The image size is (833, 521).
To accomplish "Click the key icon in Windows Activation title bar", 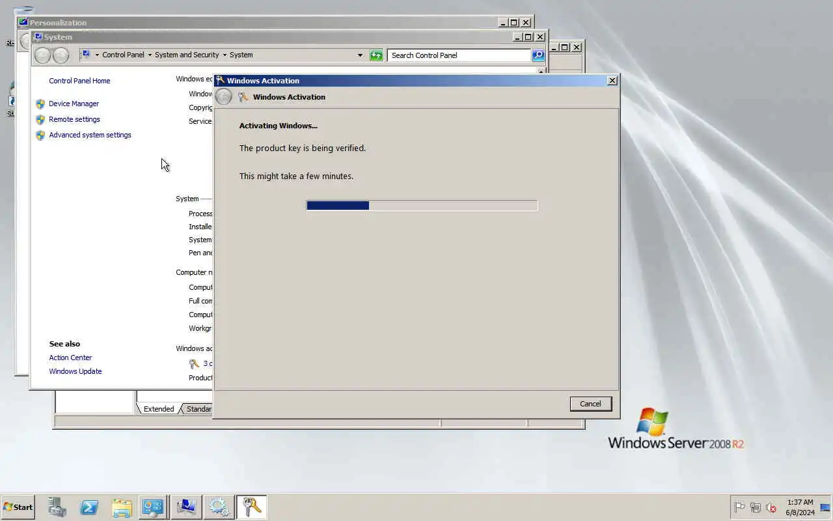I will [221, 81].
